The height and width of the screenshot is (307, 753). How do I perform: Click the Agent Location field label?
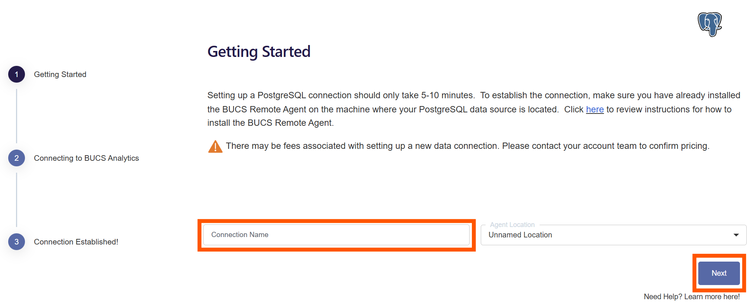tap(512, 225)
